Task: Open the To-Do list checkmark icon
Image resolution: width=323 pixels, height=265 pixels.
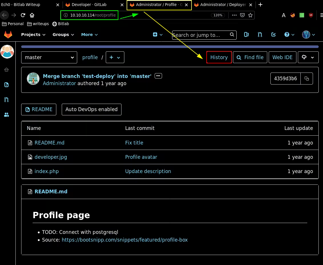Action: click(273, 35)
